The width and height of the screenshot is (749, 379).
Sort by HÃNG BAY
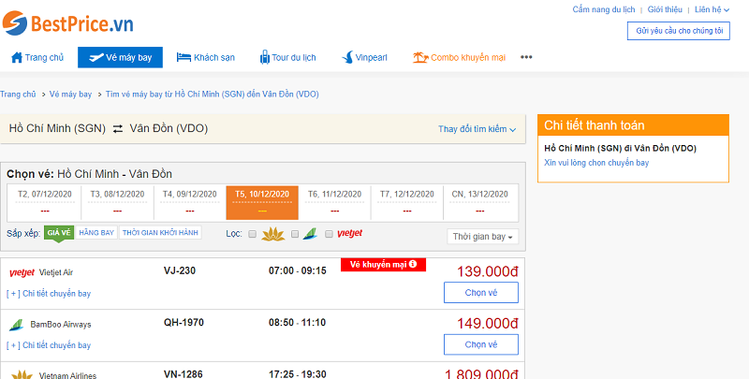(96, 232)
